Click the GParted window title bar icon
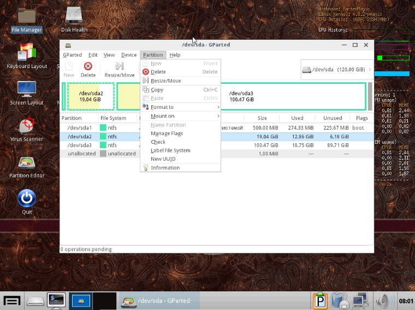415x310 pixels. (x=68, y=45)
